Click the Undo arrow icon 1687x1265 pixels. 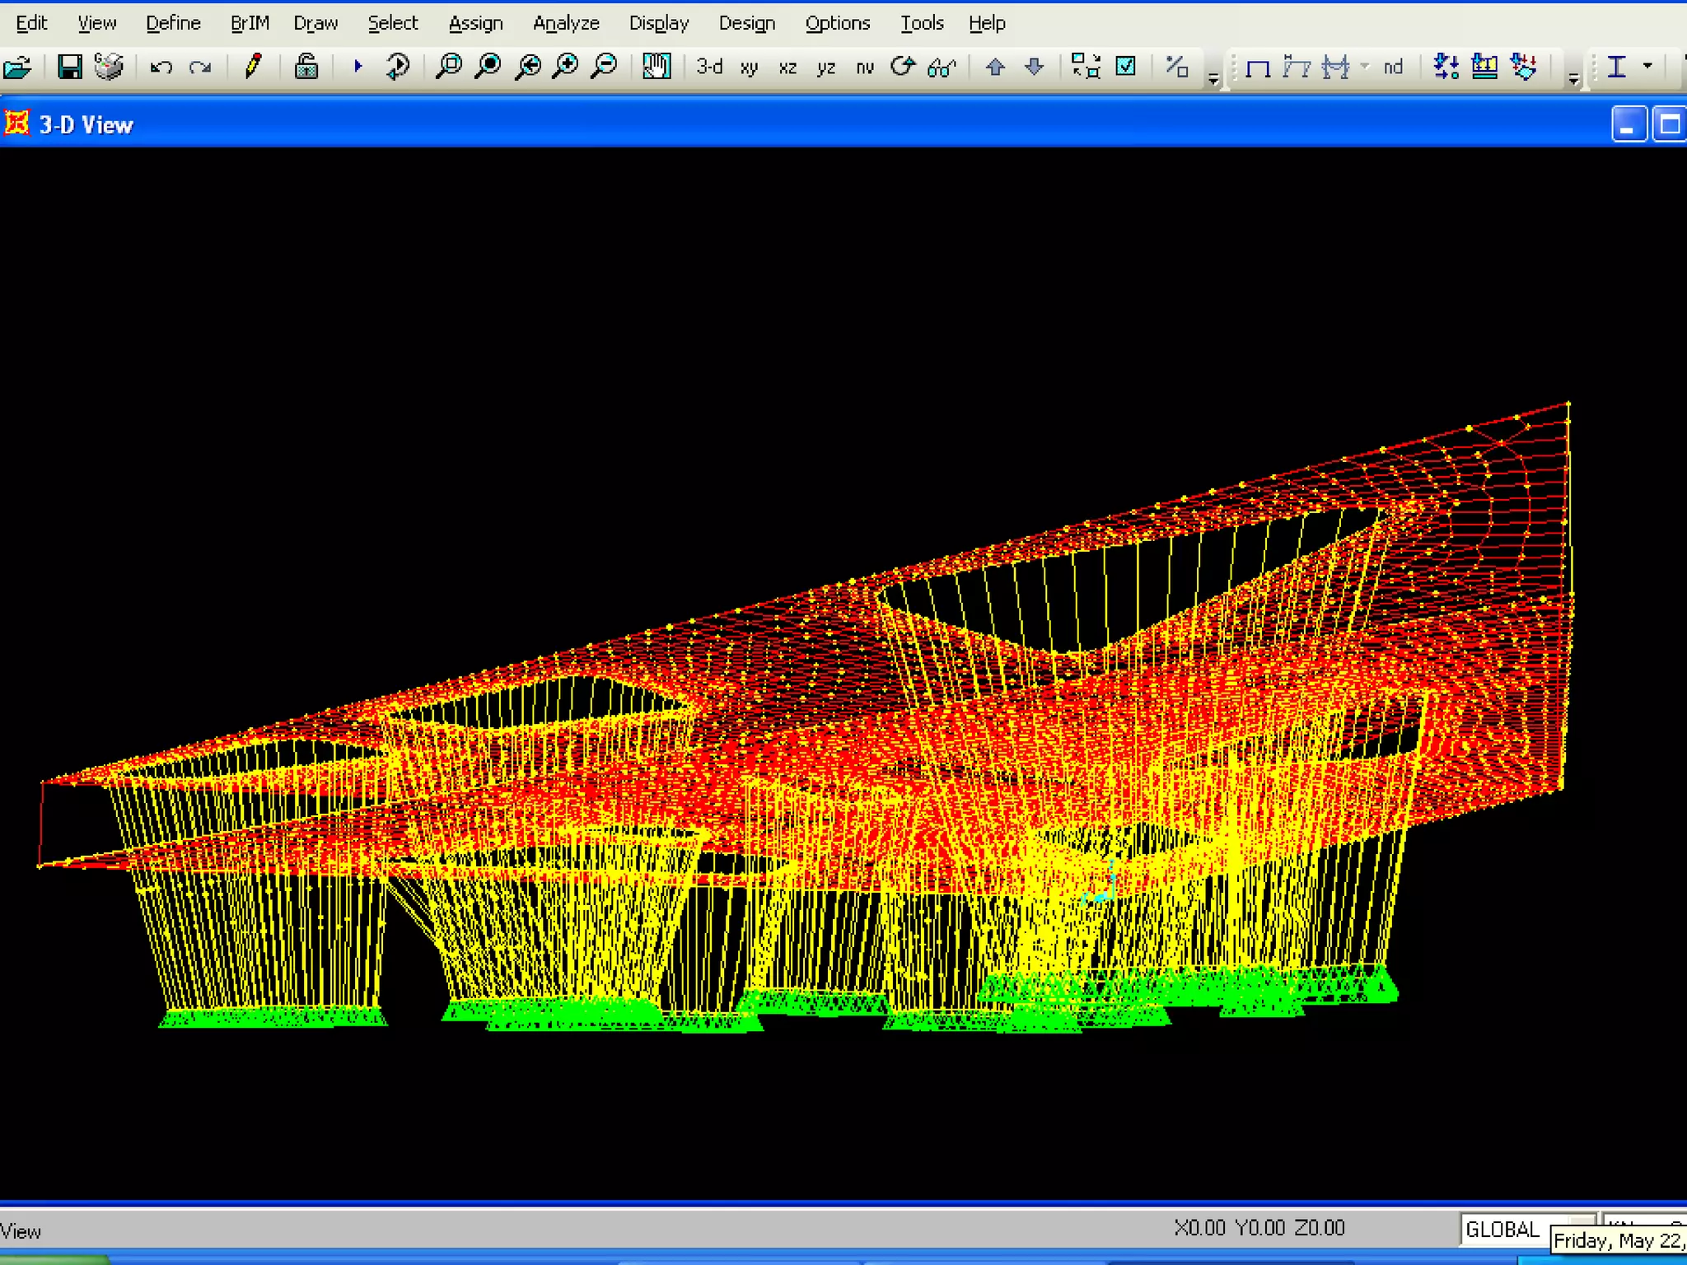coord(161,67)
